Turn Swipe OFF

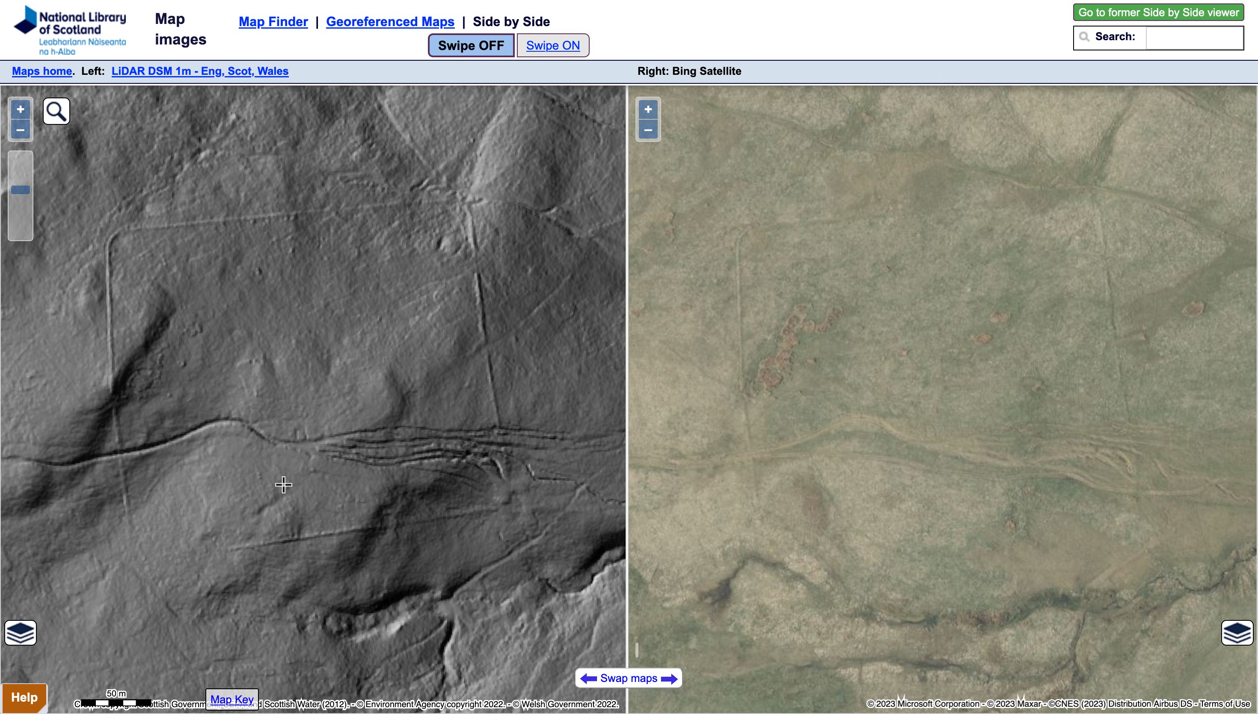click(x=471, y=46)
